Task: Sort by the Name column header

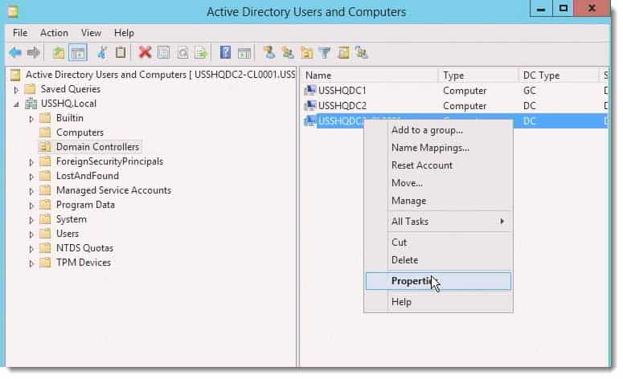Action: tap(370, 75)
